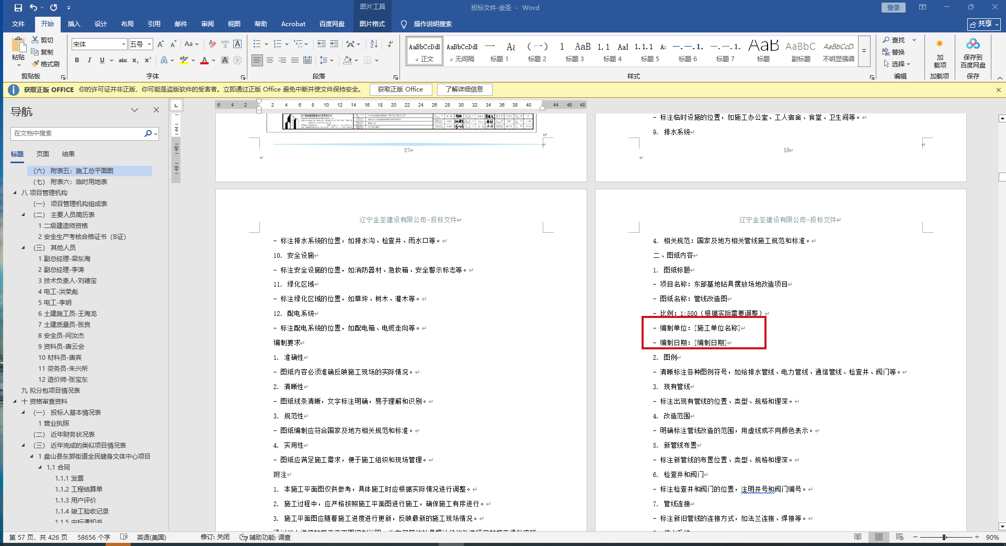Apply the red font color swatch
1006x546 pixels.
pos(204,60)
